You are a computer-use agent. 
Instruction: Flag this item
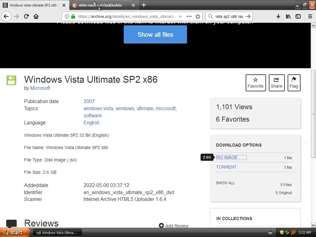pos(294,83)
